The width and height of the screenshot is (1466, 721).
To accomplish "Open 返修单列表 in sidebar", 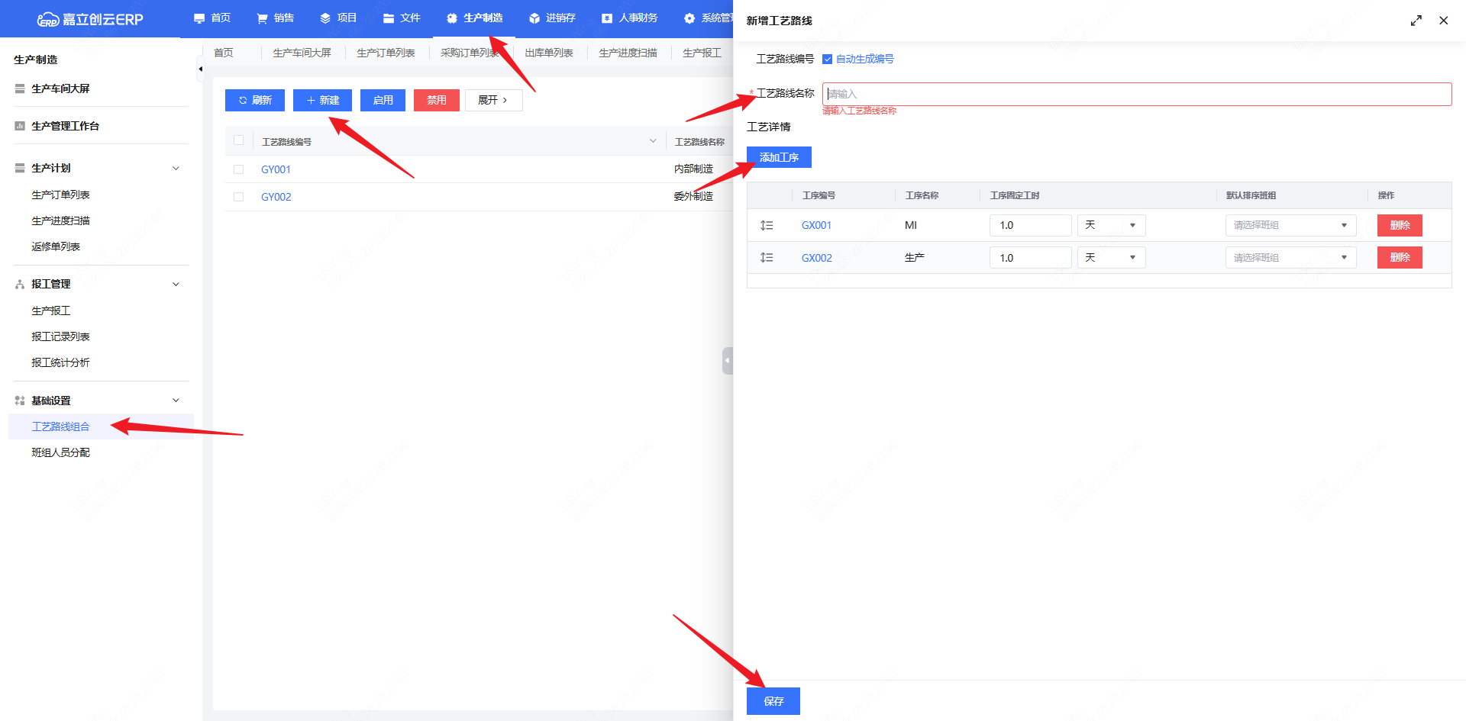I will (x=56, y=246).
